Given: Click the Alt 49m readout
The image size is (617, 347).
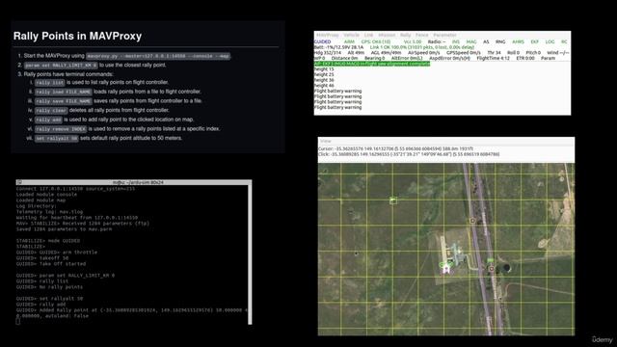Looking at the screenshot, I should [356, 53].
